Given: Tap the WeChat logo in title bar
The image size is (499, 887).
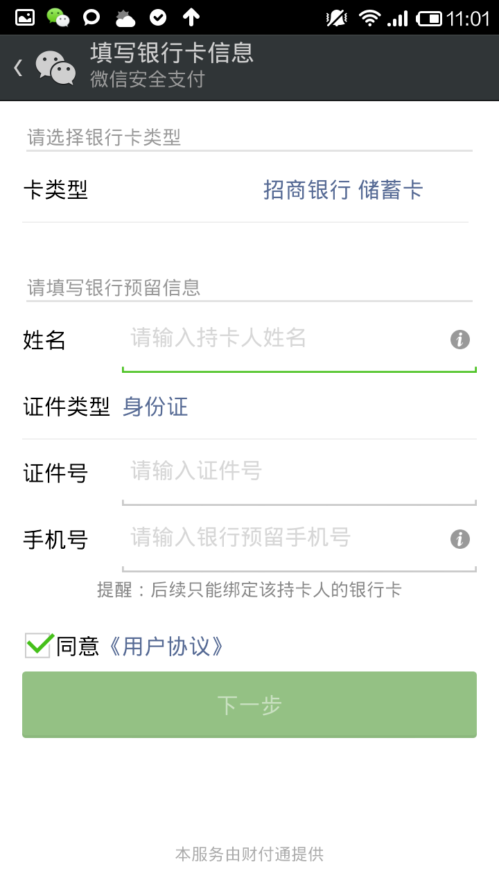Looking at the screenshot, I should tap(55, 68).
